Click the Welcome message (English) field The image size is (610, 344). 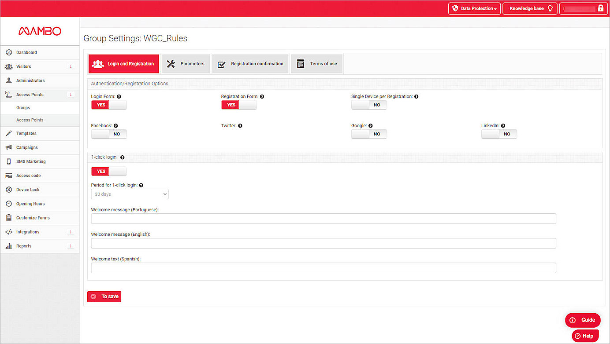pyautogui.click(x=323, y=243)
